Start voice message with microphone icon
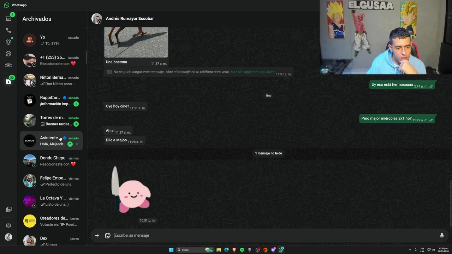The image size is (452, 254). pos(442,235)
